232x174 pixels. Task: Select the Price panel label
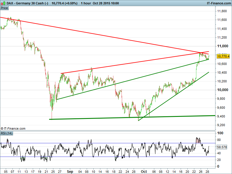click(4, 8)
